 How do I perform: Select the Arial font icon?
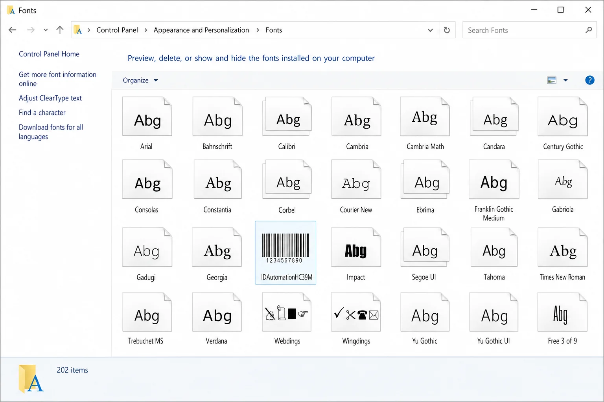pyautogui.click(x=147, y=117)
